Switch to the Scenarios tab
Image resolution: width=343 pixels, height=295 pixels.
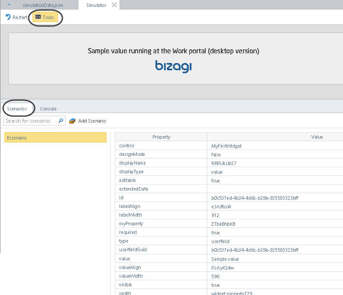click(17, 109)
